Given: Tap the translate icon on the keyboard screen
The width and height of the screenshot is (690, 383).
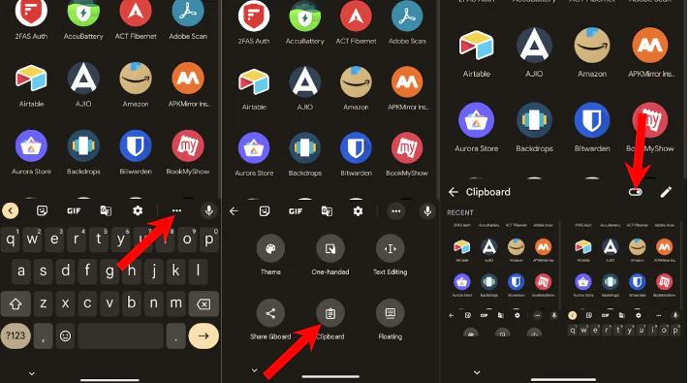Looking at the screenshot, I should [x=106, y=210].
